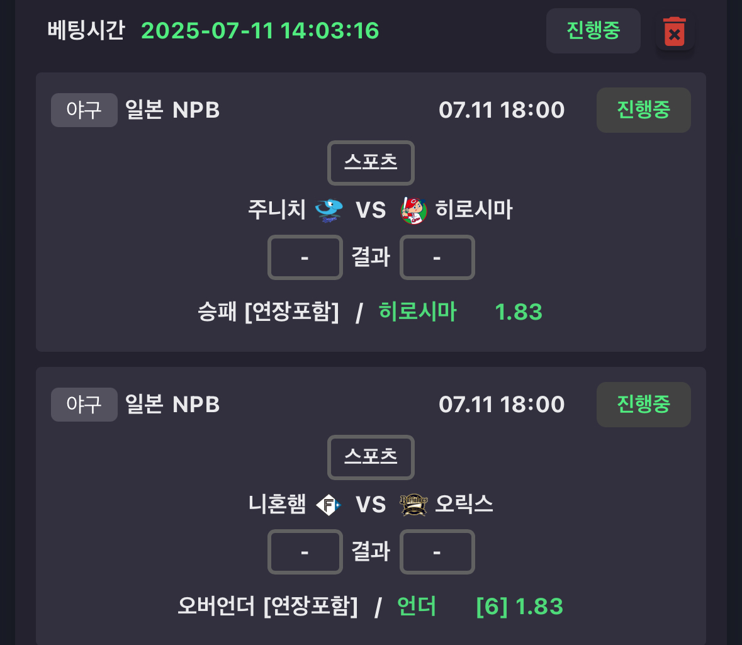
Task: Click 니혼햄 result score box
Action: click(x=305, y=552)
